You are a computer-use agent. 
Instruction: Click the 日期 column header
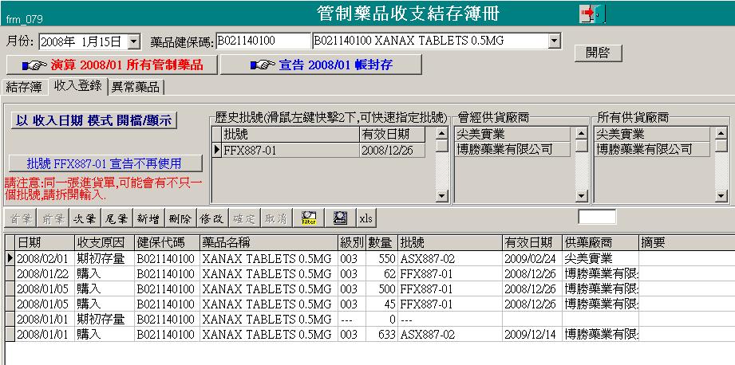click(x=45, y=242)
